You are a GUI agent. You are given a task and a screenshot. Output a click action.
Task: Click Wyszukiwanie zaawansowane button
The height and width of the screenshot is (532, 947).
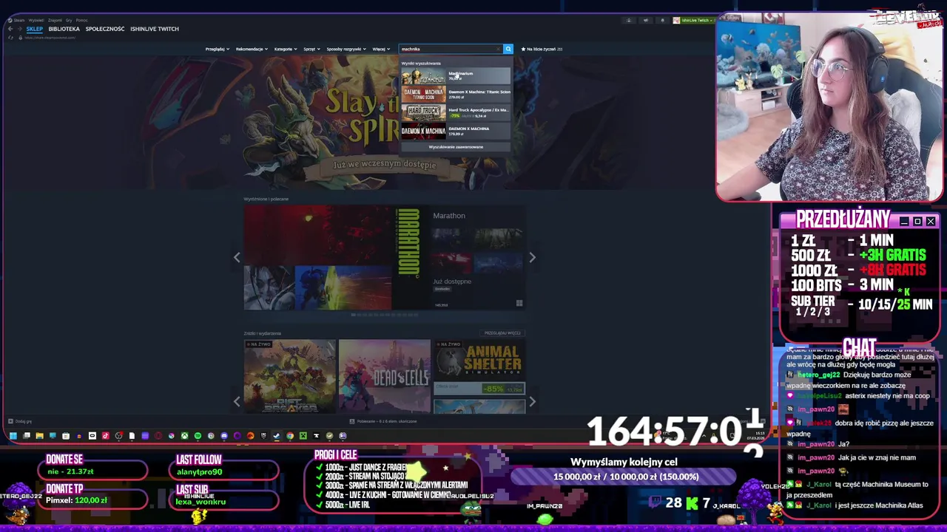click(x=456, y=147)
